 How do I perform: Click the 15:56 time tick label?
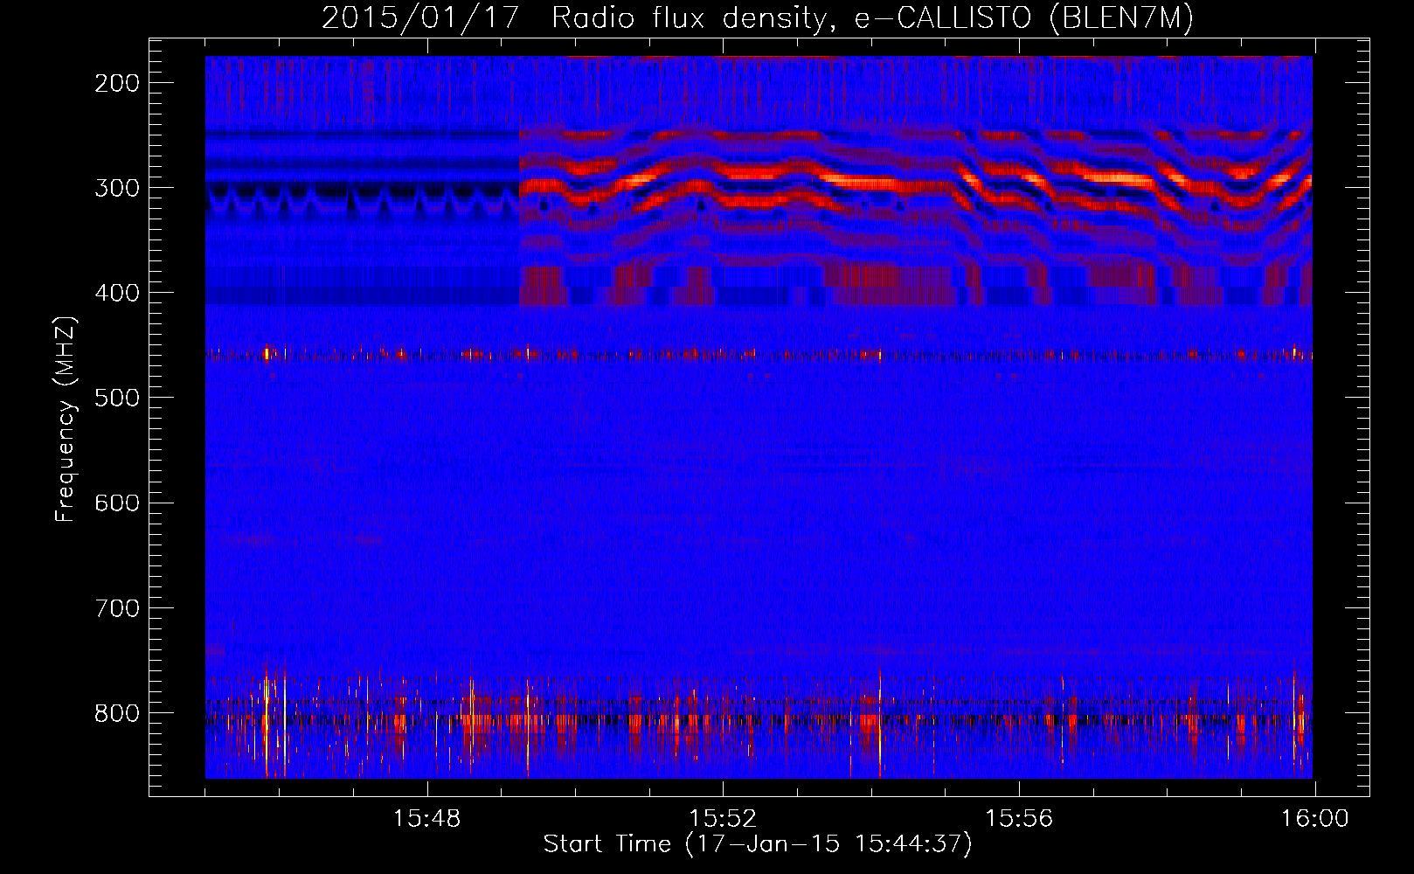1019,819
